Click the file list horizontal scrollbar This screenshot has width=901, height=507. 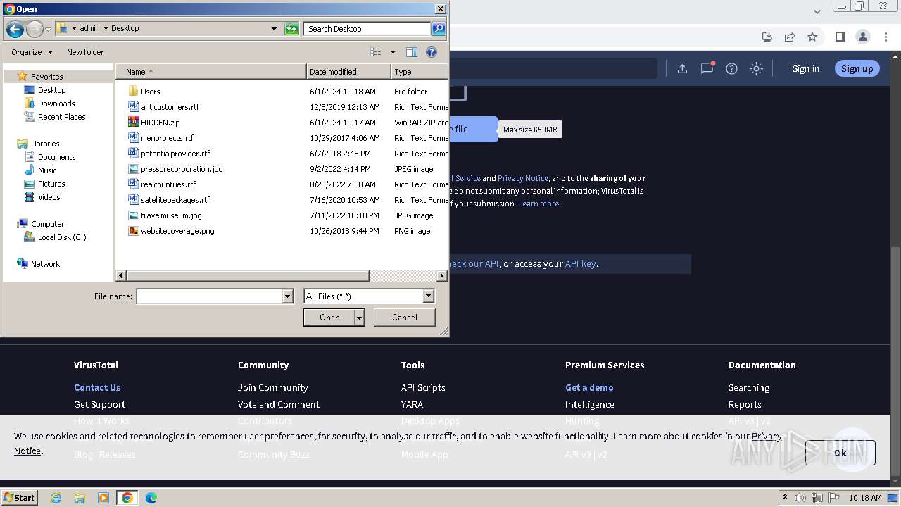246,276
